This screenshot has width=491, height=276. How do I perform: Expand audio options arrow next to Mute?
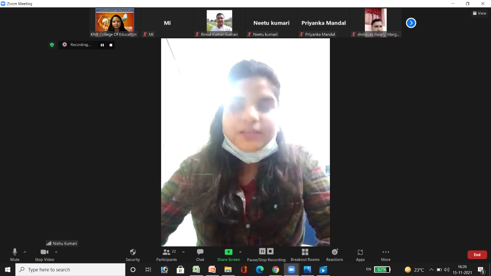(25, 252)
